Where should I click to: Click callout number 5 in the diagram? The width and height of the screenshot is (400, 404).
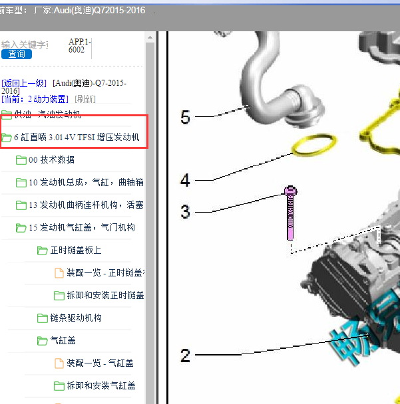[185, 117]
